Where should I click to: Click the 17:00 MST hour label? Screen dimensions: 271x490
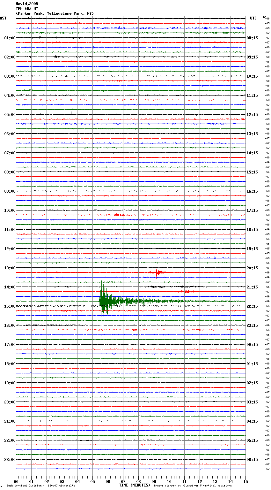[x=10, y=345]
